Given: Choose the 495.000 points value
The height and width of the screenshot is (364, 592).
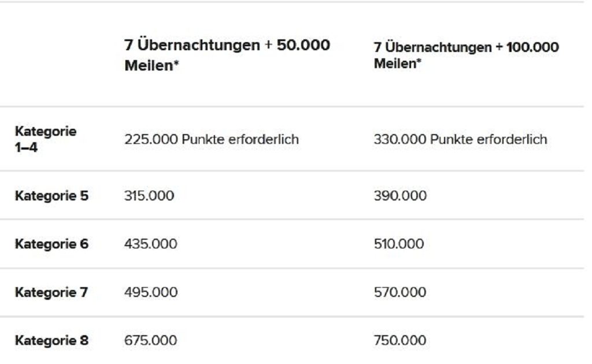Looking at the screenshot, I should 150,292.
